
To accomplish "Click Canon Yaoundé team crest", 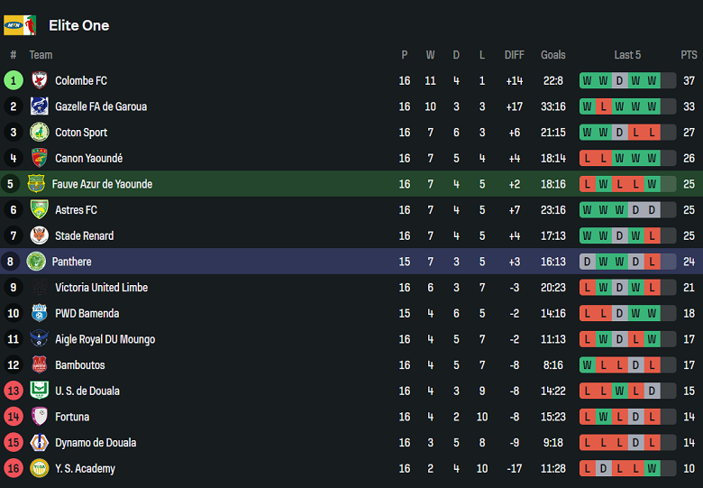I will coord(39,158).
